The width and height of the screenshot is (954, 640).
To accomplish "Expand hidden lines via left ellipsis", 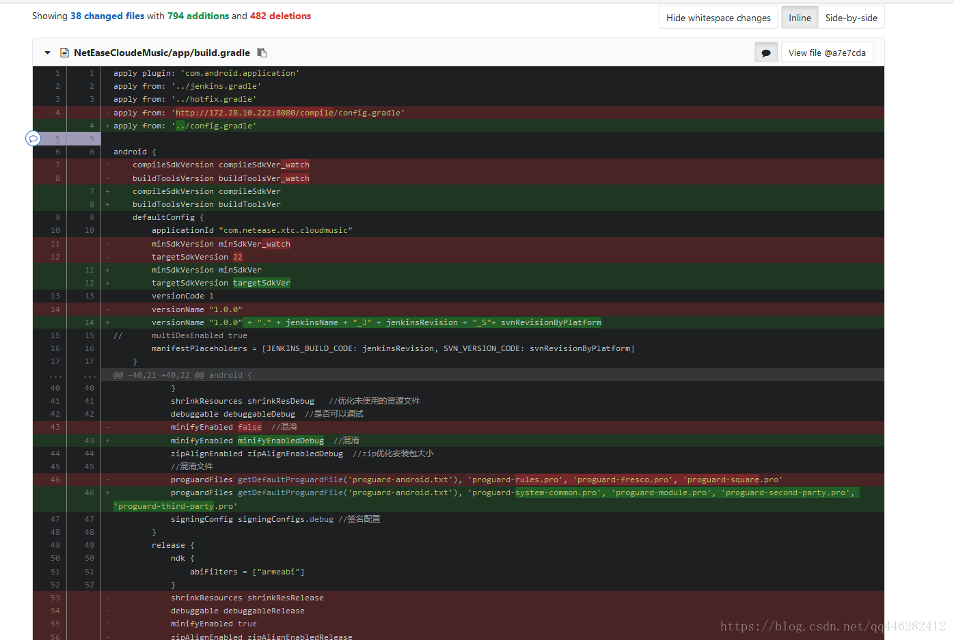I will 55,375.
